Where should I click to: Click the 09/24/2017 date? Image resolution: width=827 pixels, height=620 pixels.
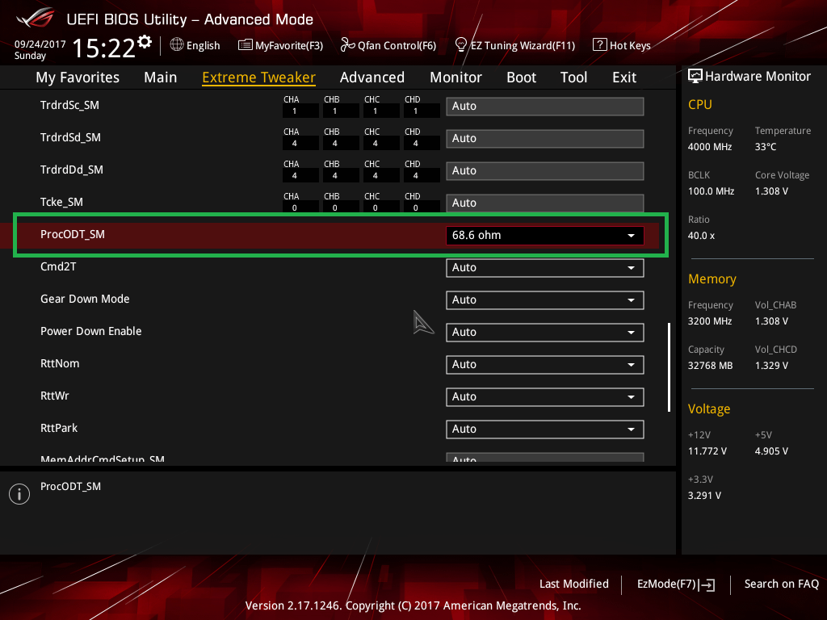(x=40, y=44)
